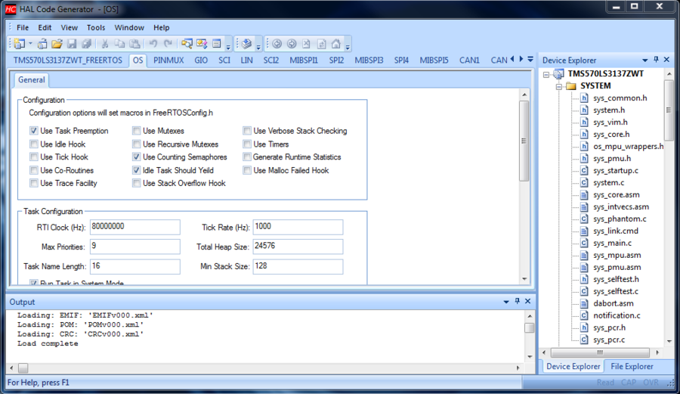The image size is (680, 394).
Task: Open the Tools menu
Action: [x=95, y=27]
